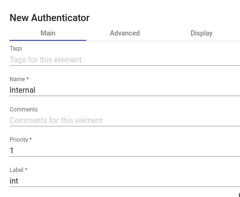Image resolution: width=240 pixels, height=197 pixels.
Task: Switch to the Advanced tab
Action: (x=125, y=33)
